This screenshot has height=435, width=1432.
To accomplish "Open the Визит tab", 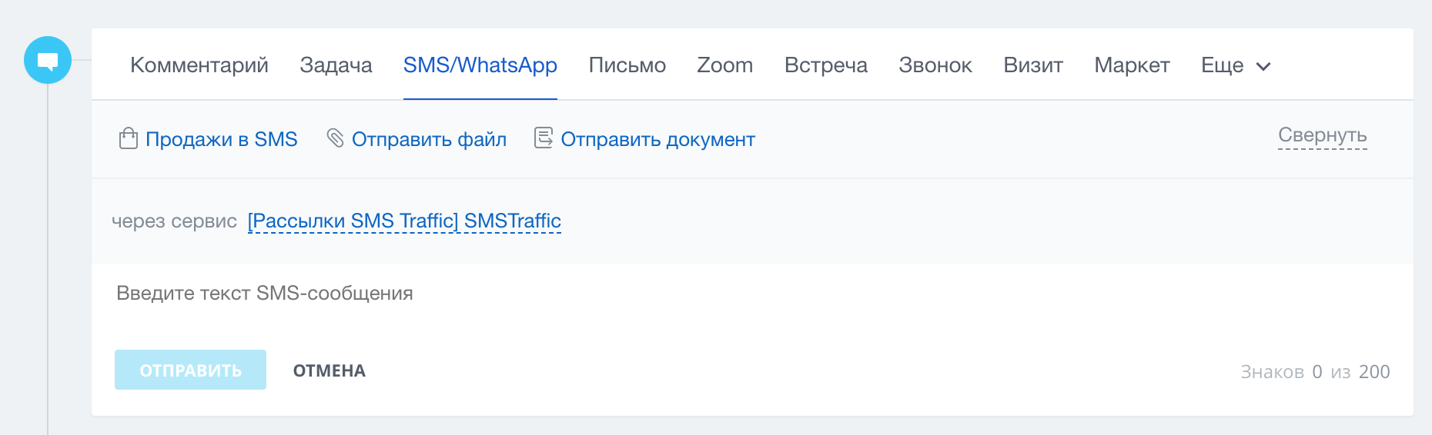I will (x=1032, y=65).
